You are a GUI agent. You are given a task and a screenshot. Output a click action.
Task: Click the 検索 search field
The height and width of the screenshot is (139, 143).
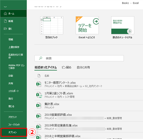coord(79,58)
